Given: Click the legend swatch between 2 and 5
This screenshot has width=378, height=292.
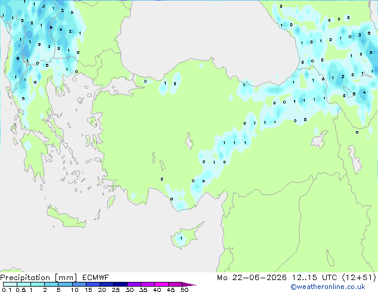Looking at the screenshot, I should [51, 284].
